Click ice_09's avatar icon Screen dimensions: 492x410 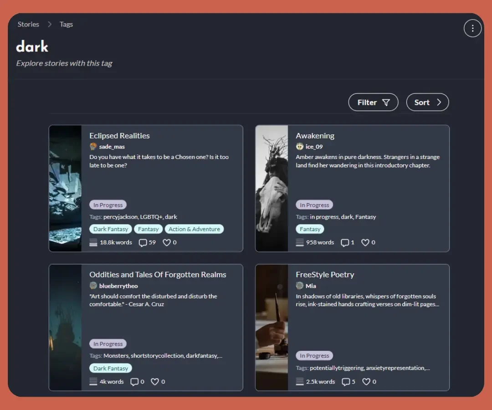pyautogui.click(x=299, y=146)
